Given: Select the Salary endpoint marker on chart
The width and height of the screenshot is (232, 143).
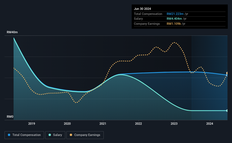Looking at the screenshot, I should [x=227, y=111].
